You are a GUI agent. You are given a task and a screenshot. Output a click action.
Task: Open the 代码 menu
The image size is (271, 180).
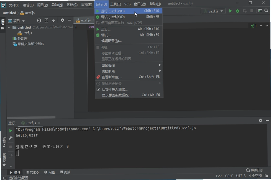click(72, 4)
